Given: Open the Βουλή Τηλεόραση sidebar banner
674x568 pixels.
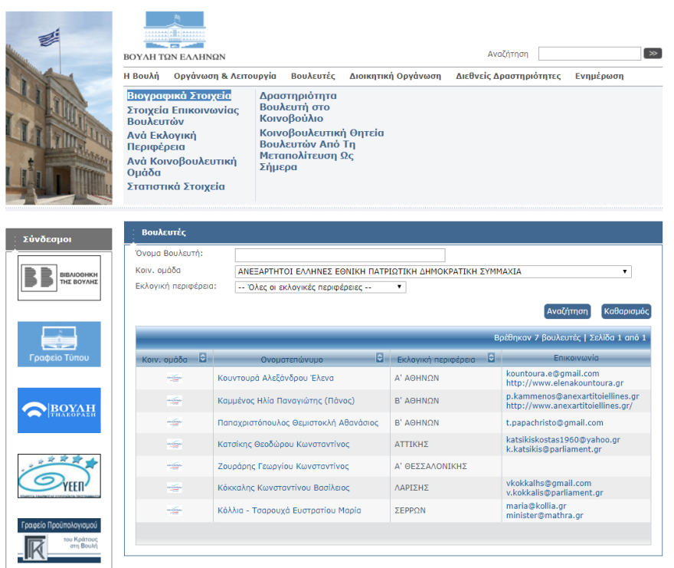Looking at the screenshot, I should coord(59,410).
